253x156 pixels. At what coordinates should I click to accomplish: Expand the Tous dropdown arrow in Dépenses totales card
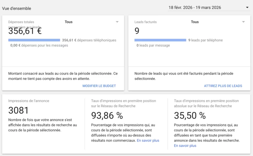pos(117,22)
